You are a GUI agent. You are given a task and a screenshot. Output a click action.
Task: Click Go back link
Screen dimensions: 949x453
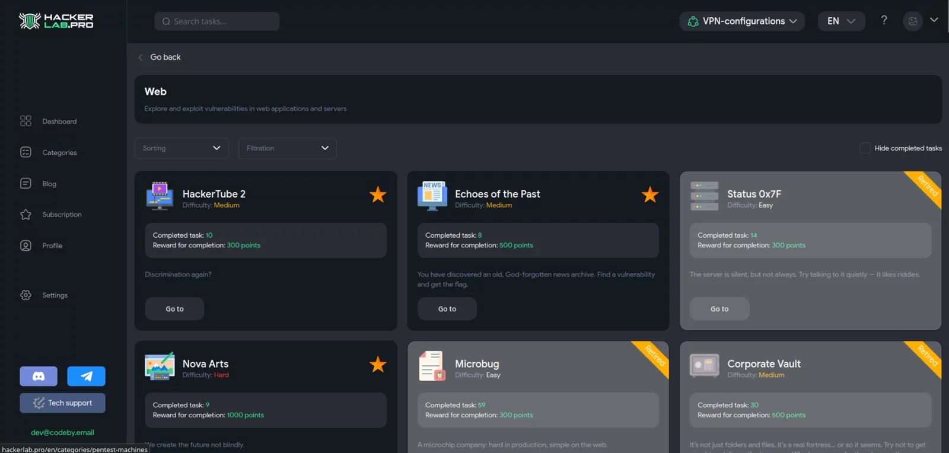(165, 58)
